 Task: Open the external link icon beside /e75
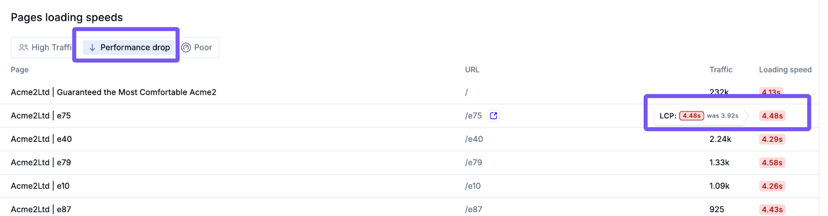pyautogui.click(x=493, y=115)
